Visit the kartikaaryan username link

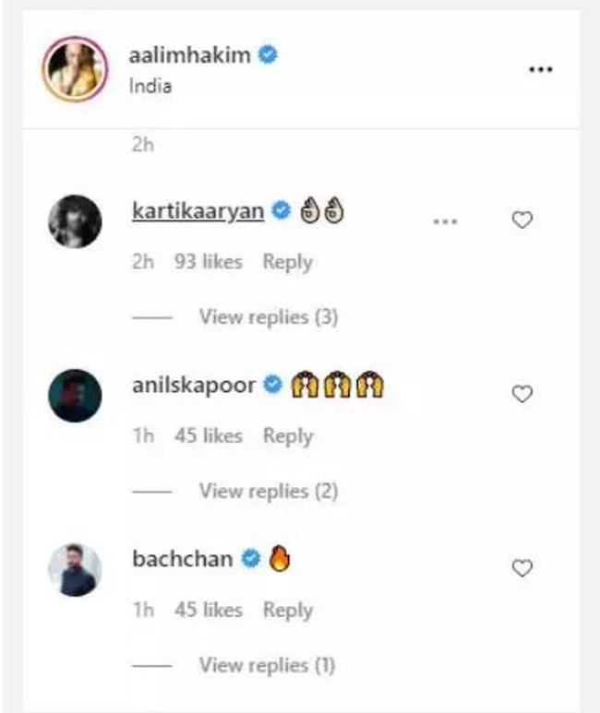click(198, 211)
